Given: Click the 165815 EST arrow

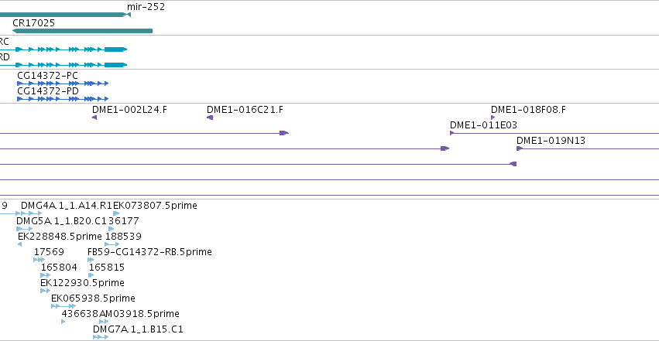Looking at the screenshot, I should point(91,275).
